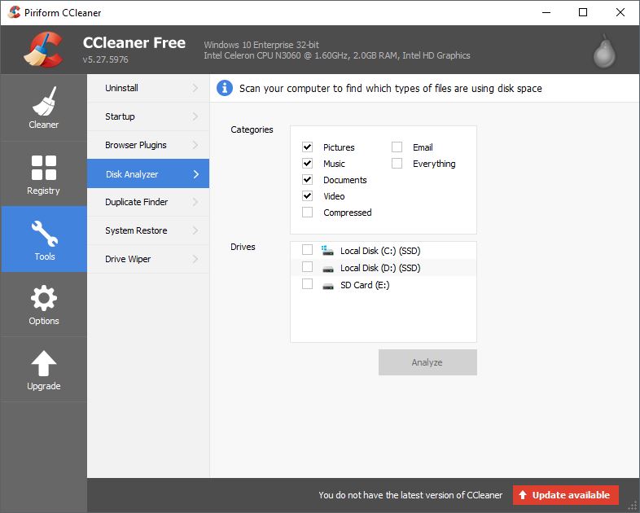Click the latest version notice text

(410, 495)
